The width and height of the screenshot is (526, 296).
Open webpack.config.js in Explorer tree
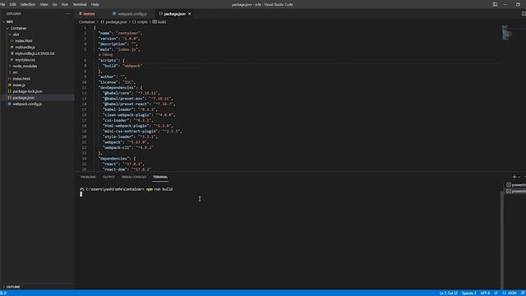pos(27,104)
